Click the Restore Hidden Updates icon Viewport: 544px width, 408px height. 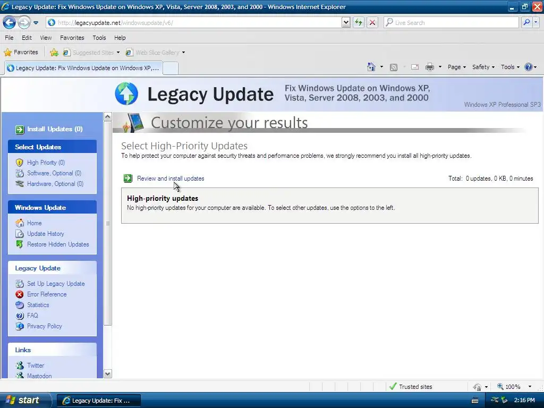[20, 244]
